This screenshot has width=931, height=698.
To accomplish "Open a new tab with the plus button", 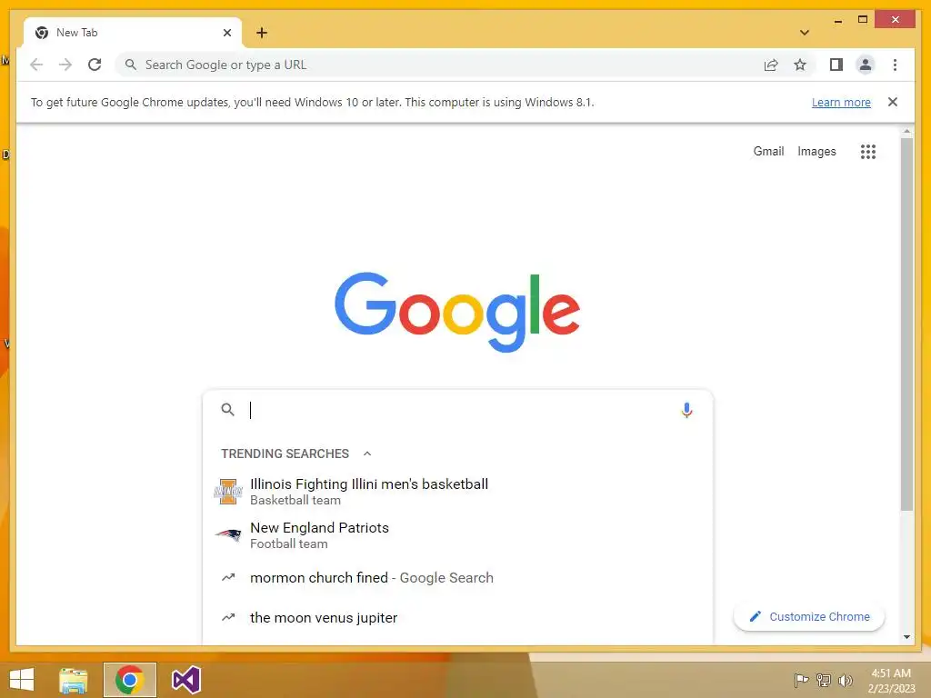I will (262, 33).
